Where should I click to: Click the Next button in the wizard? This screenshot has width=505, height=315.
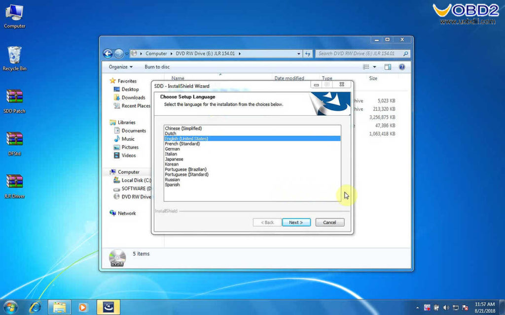coord(296,222)
